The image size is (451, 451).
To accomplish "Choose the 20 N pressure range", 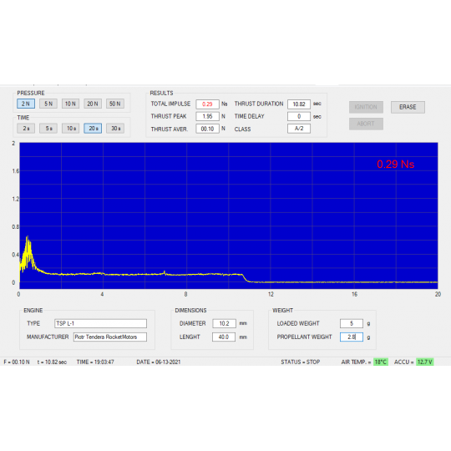I will pos(93,104).
